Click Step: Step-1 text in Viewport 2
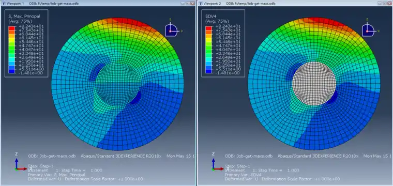 point(237,166)
